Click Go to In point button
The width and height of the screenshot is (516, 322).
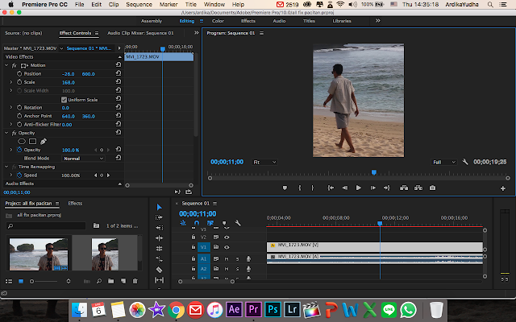pyautogui.click(x=331, y=188)
